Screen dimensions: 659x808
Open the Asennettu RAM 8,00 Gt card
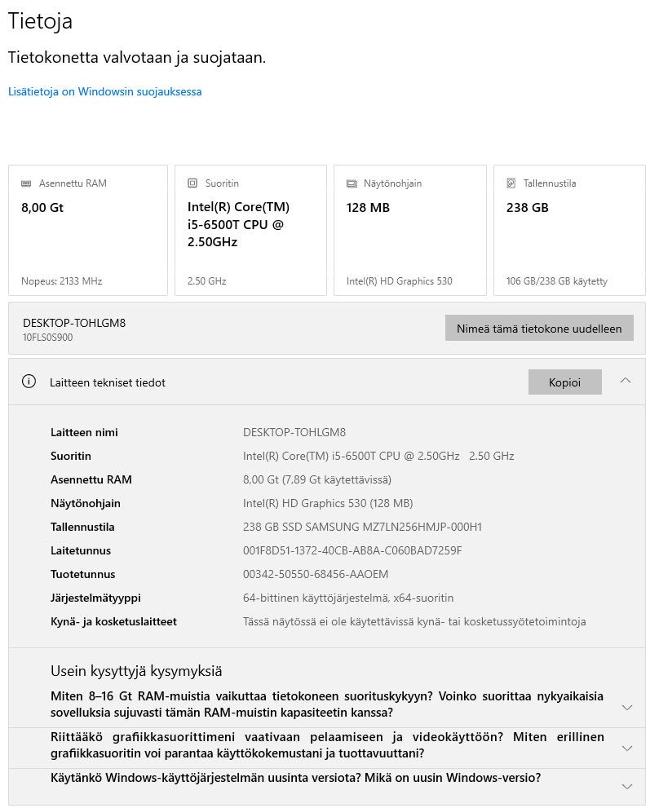pos(88,231)
